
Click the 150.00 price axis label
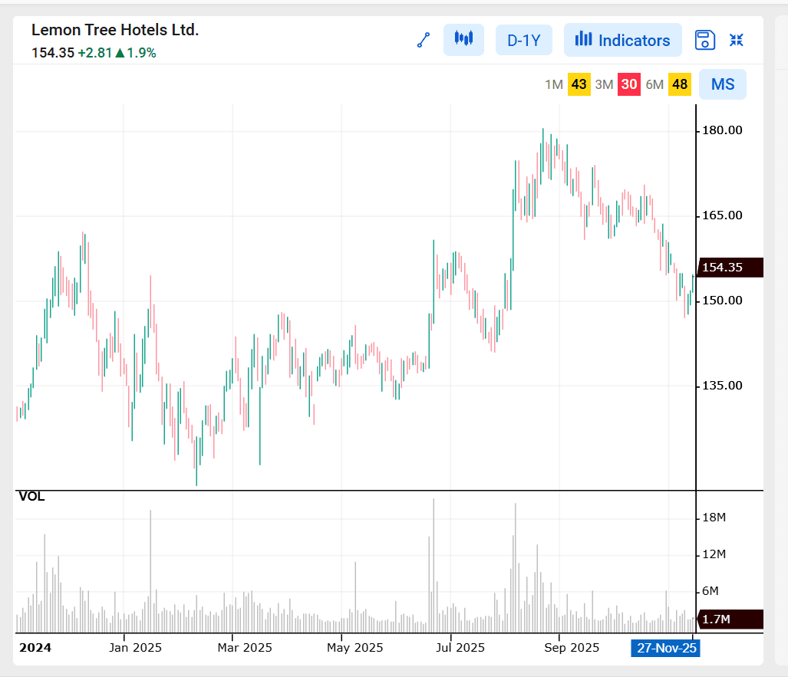(722, 301)
